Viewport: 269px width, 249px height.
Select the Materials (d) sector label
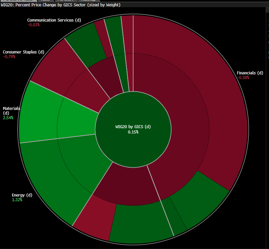(x=12, y=111)
